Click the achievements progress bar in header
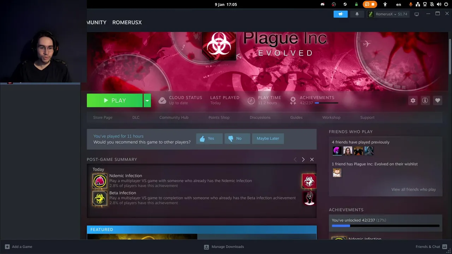The height and width of the screenshot is (254, 452). pos(327,103)
